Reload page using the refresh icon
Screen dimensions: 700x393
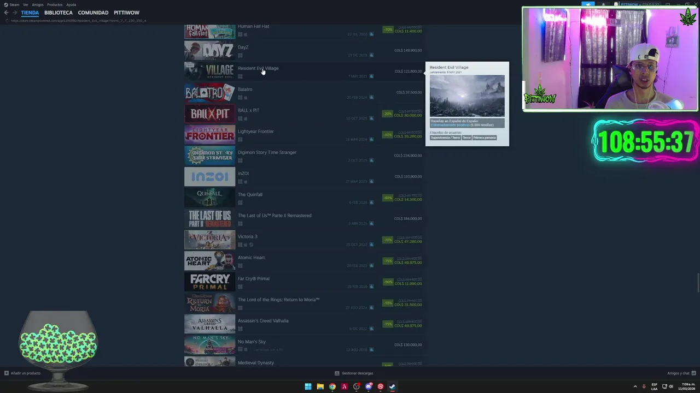(7, 21)
